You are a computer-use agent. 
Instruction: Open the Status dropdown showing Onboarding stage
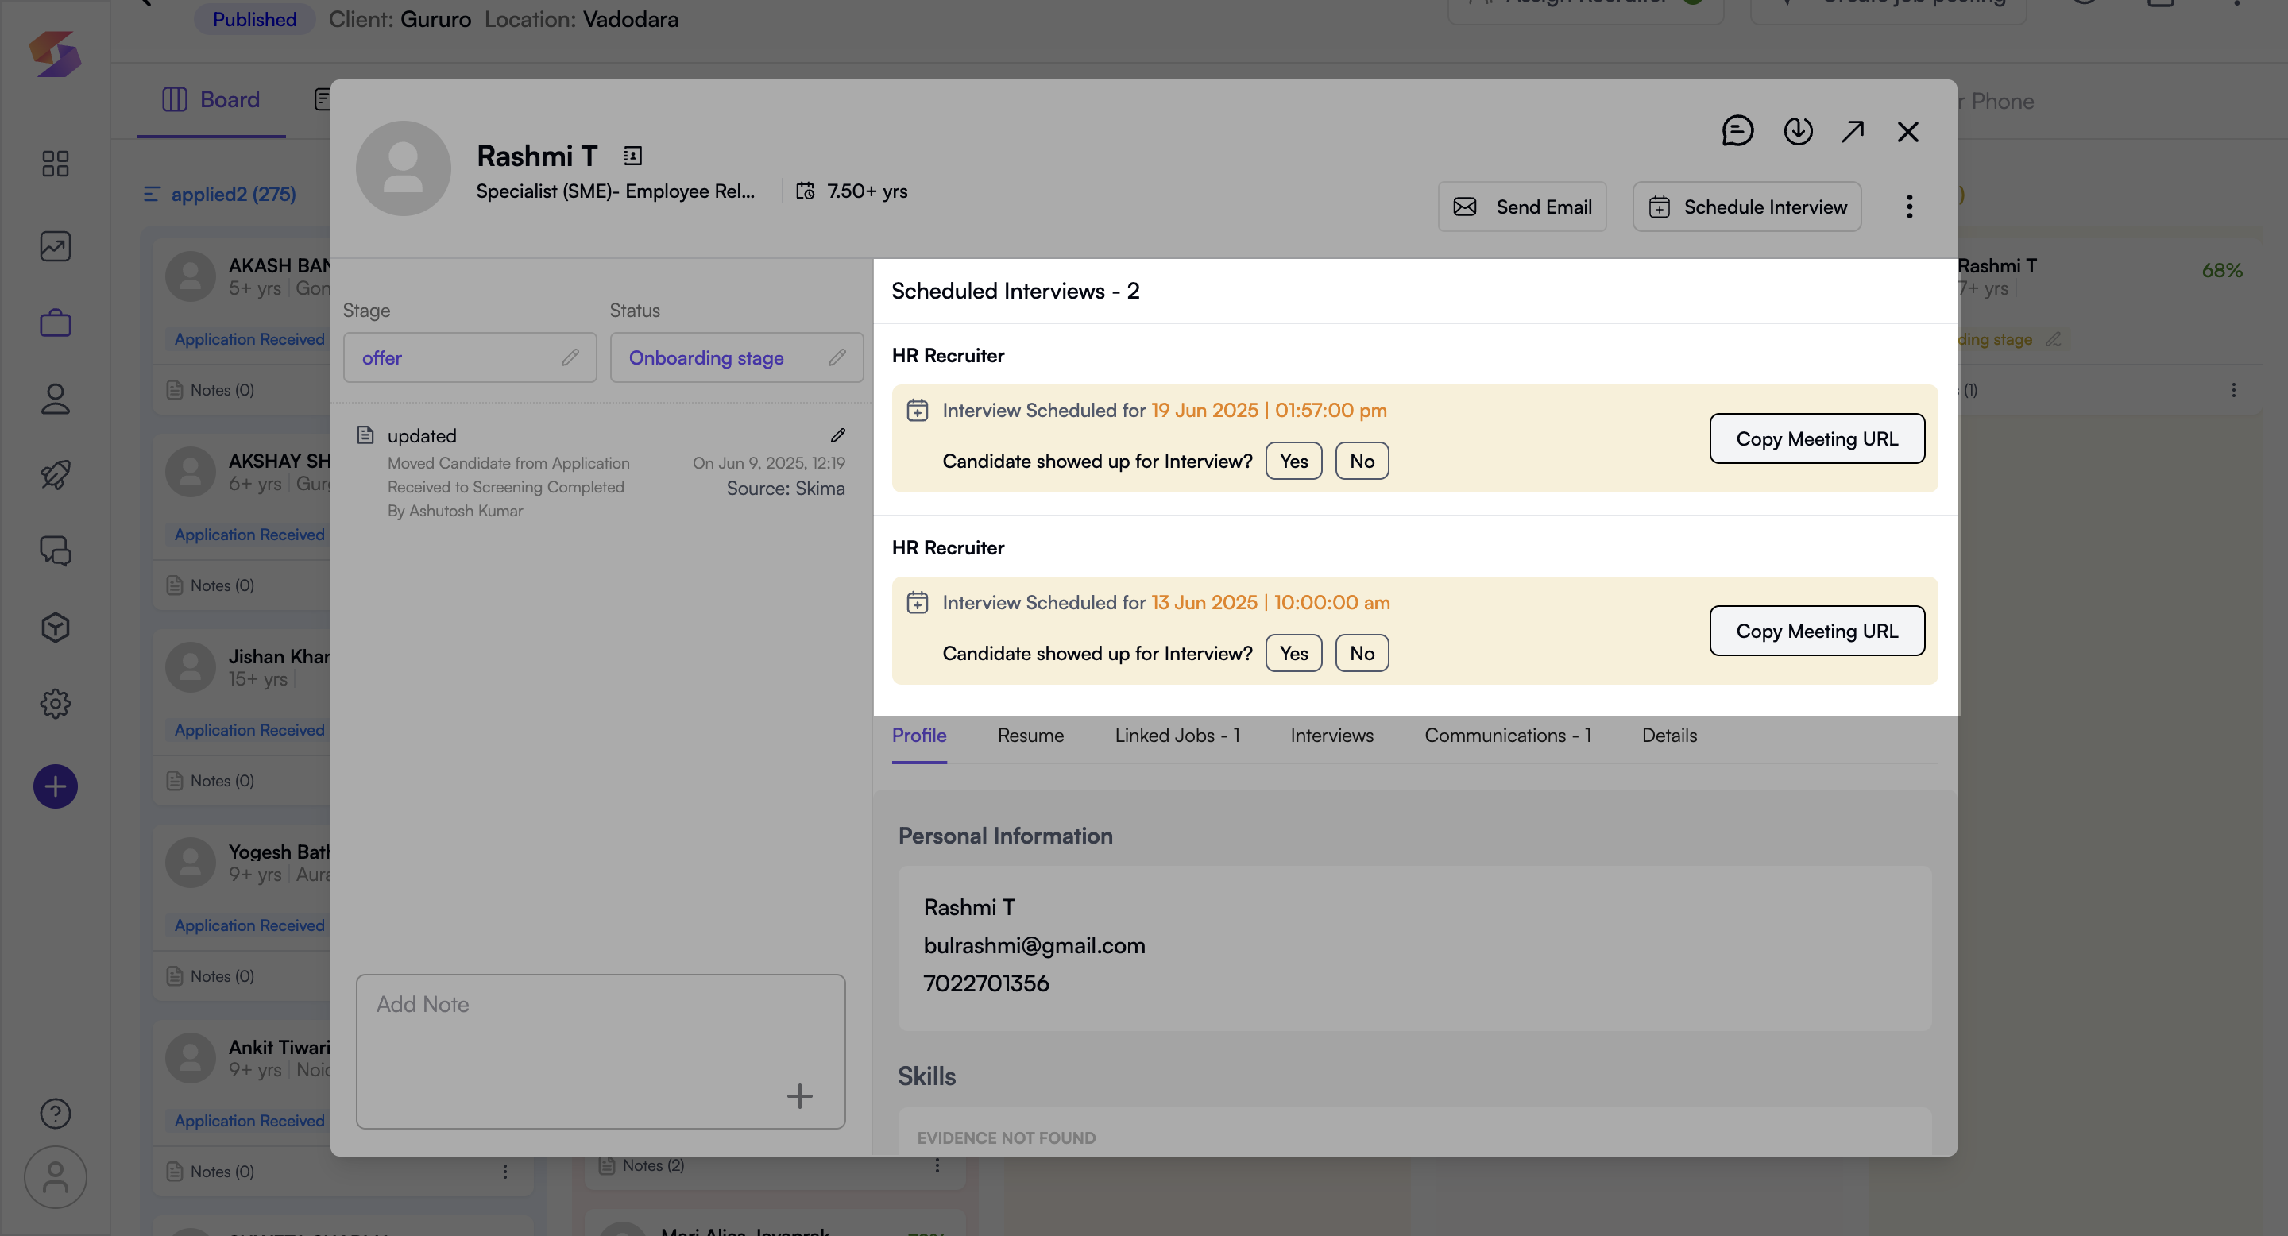click(x=736, y=357)
